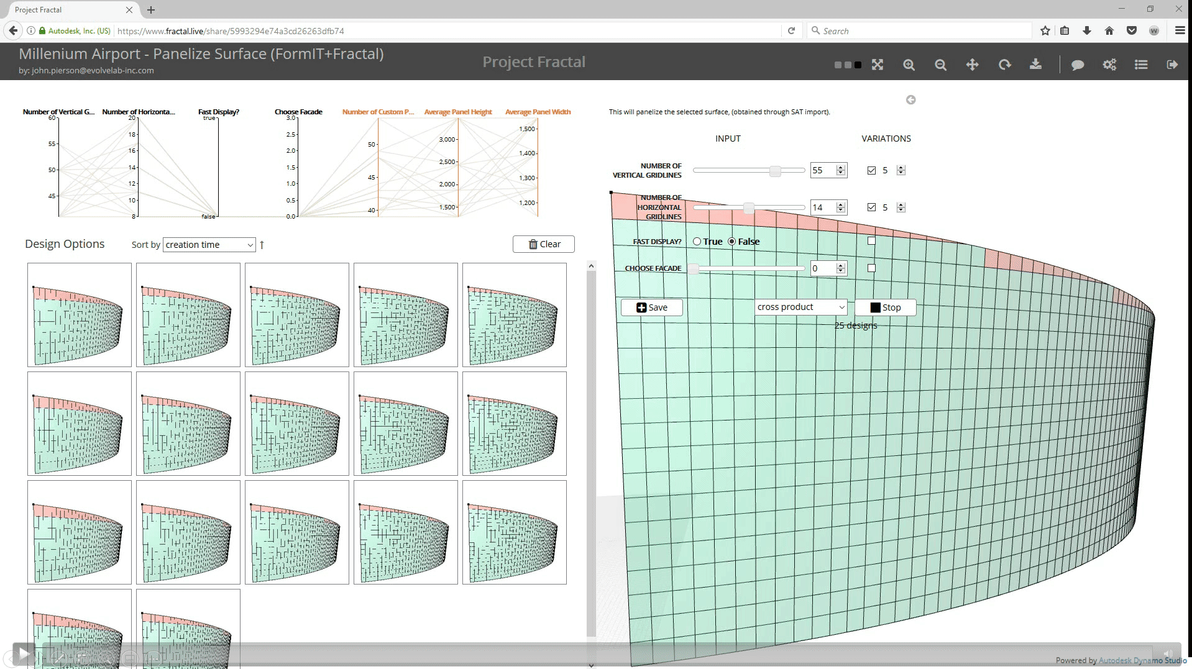Enable variations checkbox for Fast Display
Viewport: 1192px width, 669px height.
pyautogui.click(x=871, y=241)
